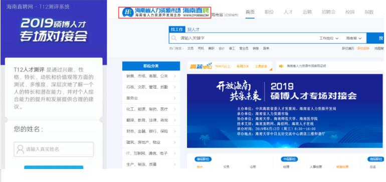The width and height of the screenshot is (386, 182).
Task: Click the search magnifier icon in keyword box
Action: click(x=174, y=38)
